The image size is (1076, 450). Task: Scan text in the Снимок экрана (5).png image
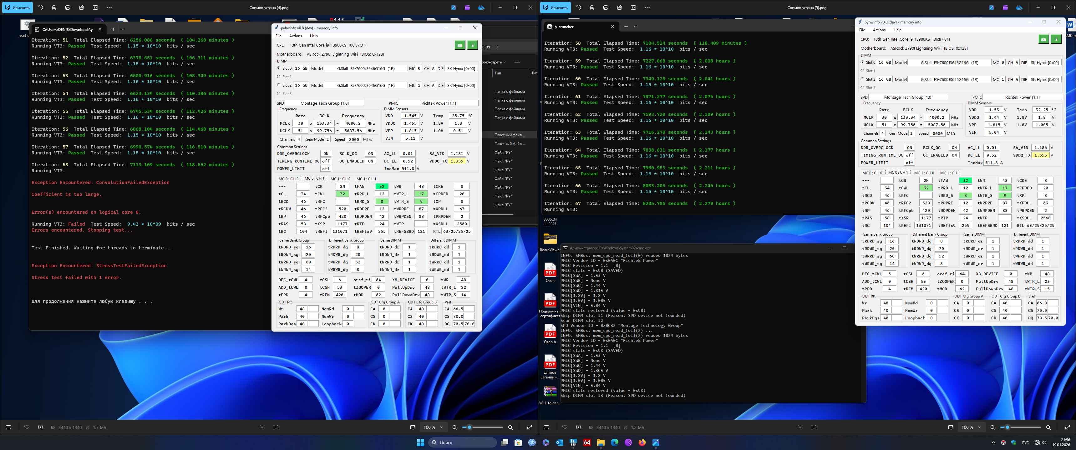(x=814, y=427)
